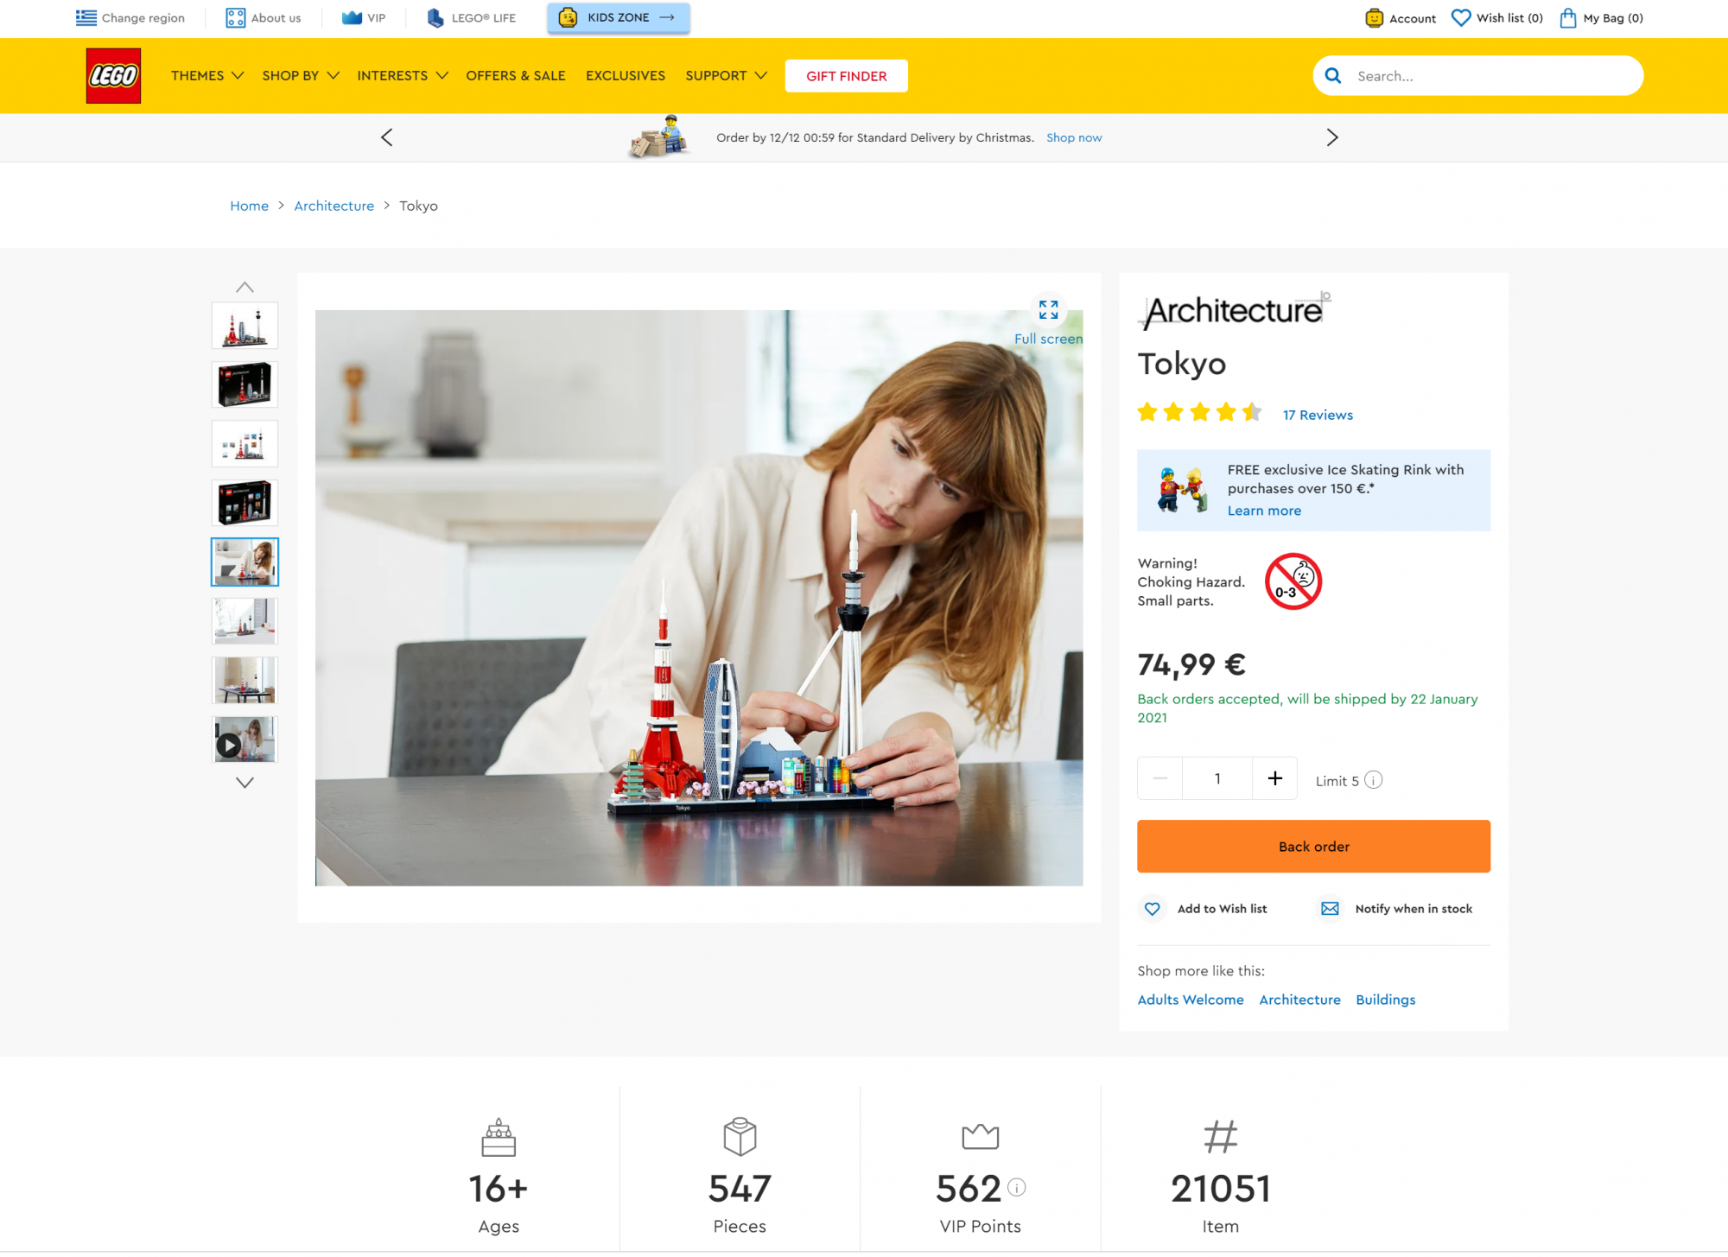Viewport: 1728px width, 1257px height.
Task: Click the Full screen expand icon
Action: [x=1048, y=309]
